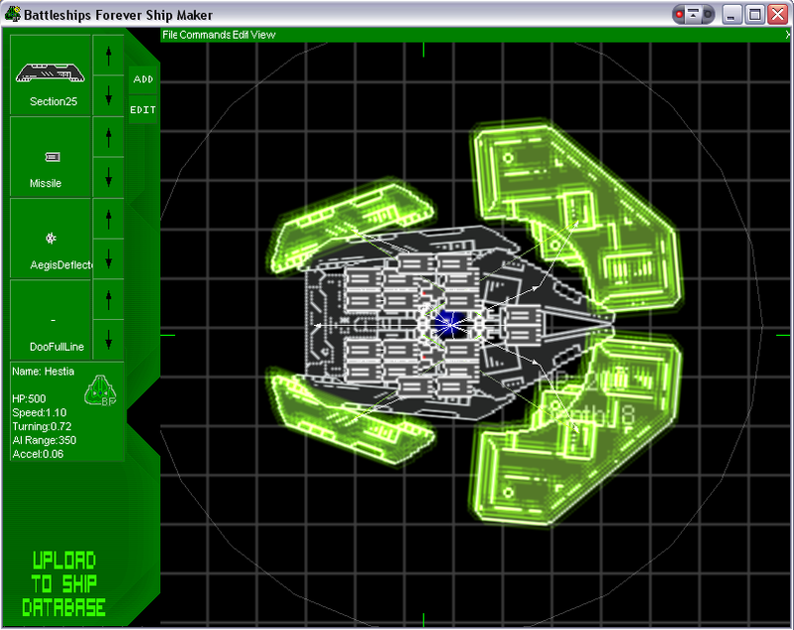Click the Speed:1.10 stat
The image size is (794, 630).
[x=39, y=412]
